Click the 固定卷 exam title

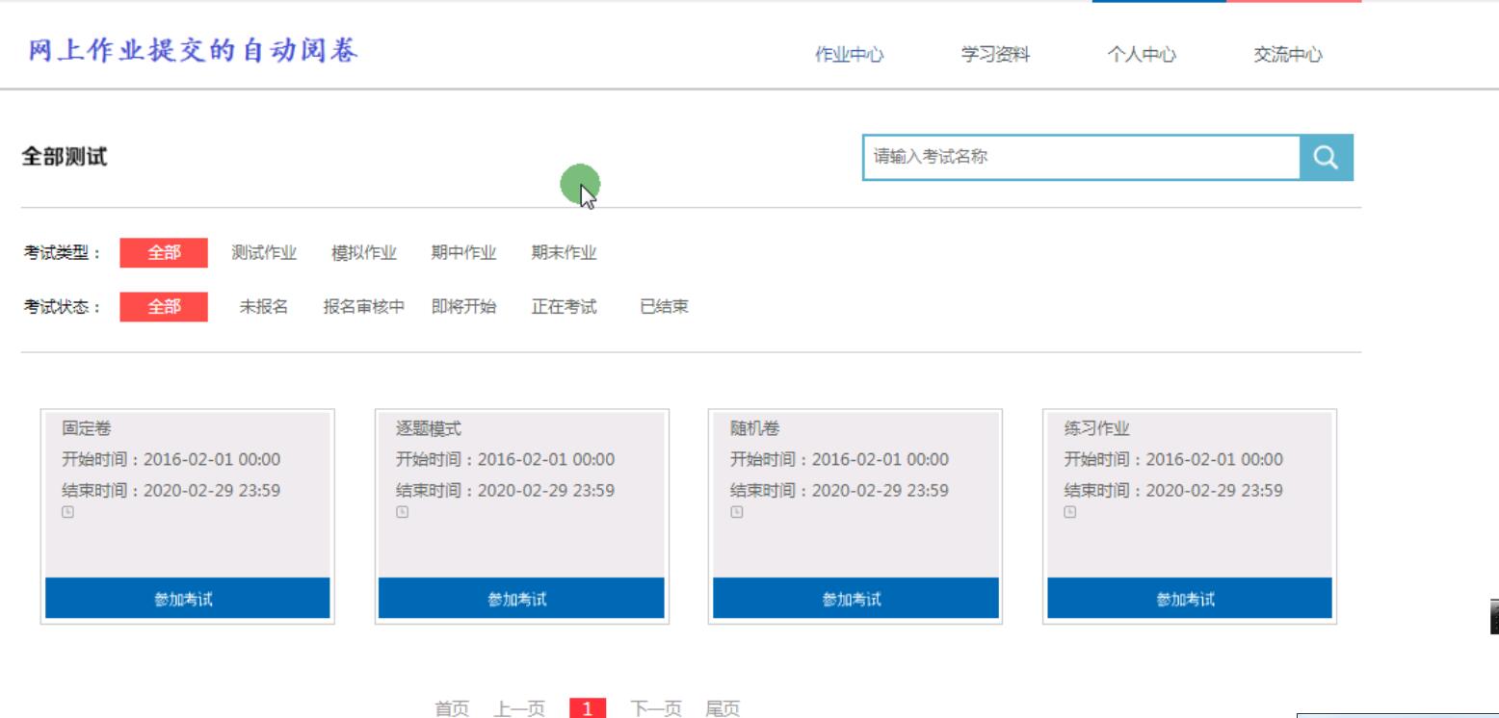87,429
